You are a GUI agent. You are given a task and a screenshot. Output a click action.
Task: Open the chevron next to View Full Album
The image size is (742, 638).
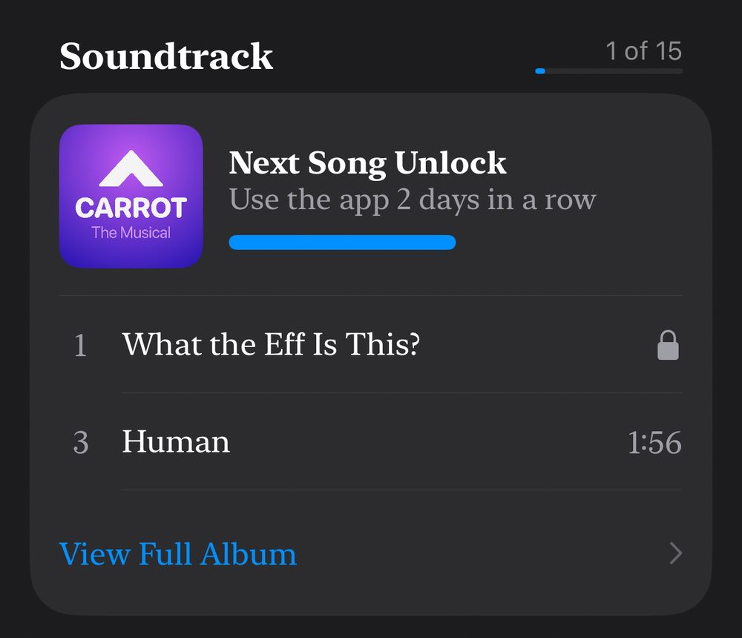click(x=676, y=553)
